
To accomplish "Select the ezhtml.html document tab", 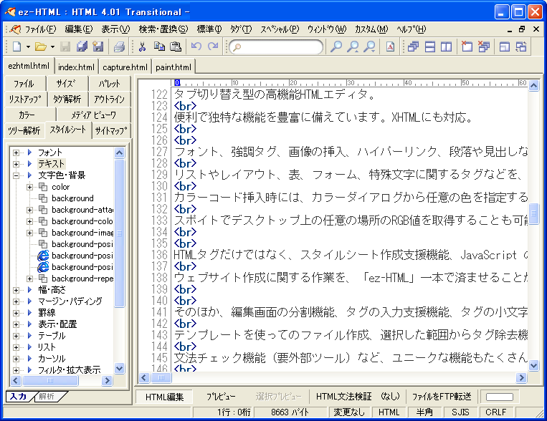I will tap(29, 66).
